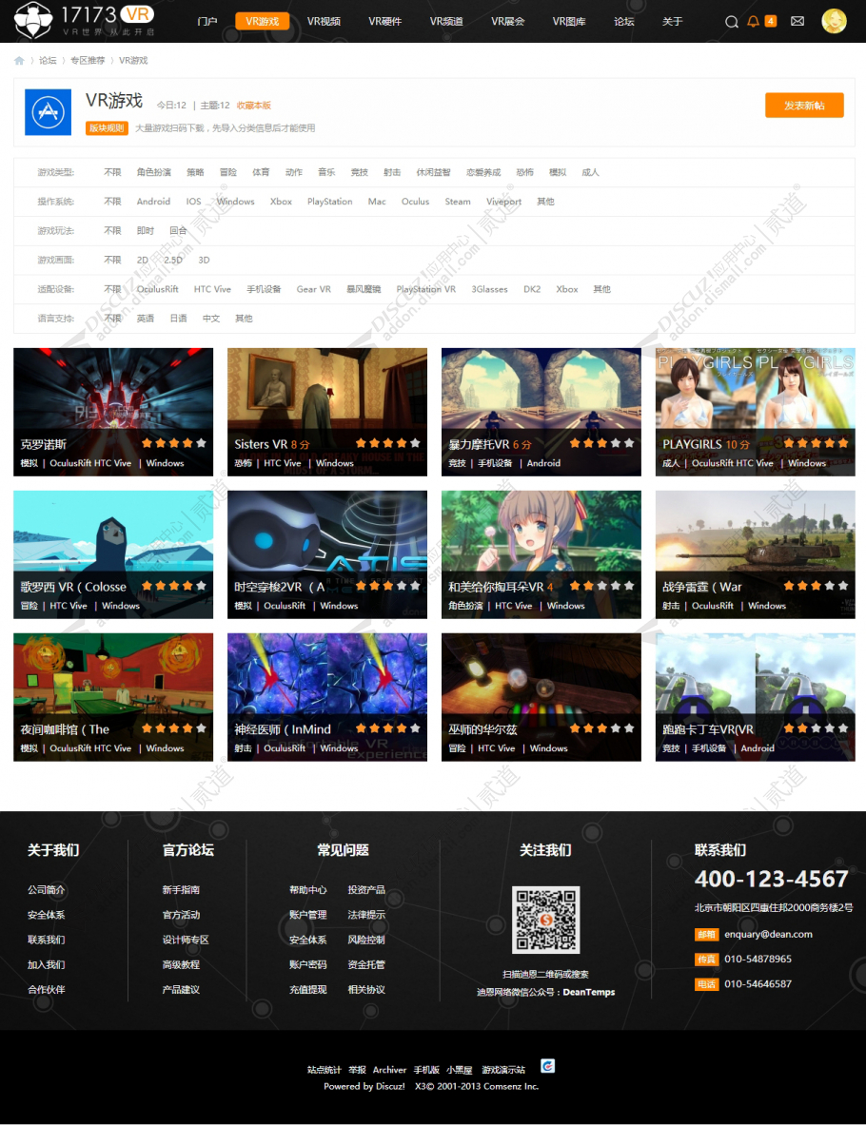Click the QR code image in footer
This screenshot has height=1125, width=866.
545,919
